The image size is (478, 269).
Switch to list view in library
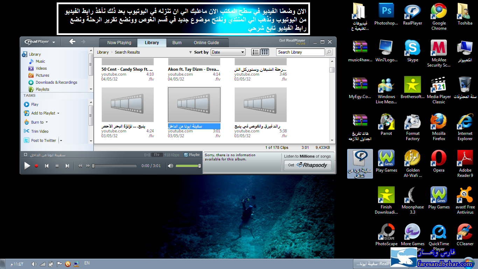(x=255, y=52)
